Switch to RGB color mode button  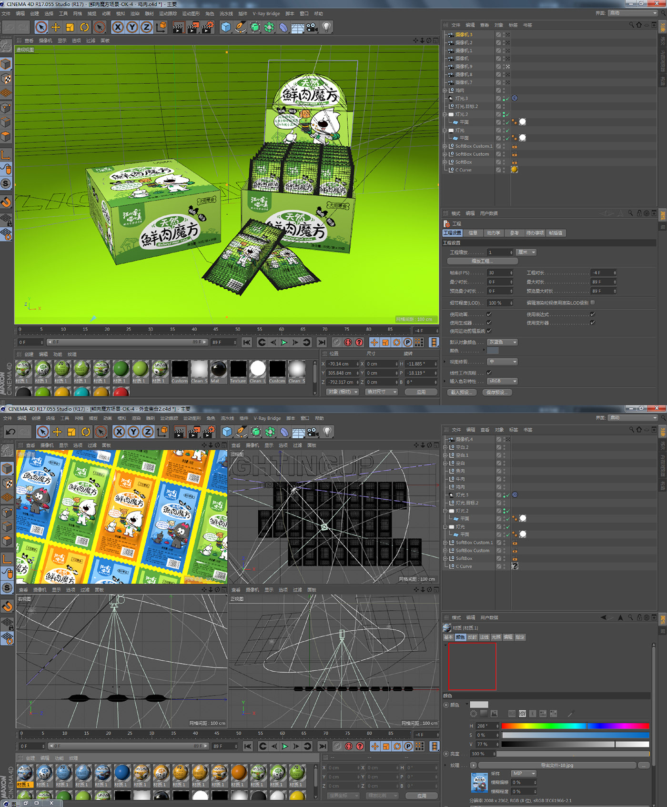512,713
